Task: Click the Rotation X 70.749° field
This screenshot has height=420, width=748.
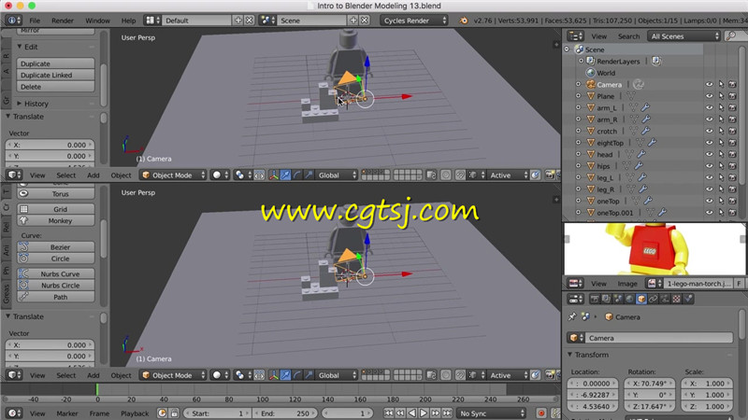Action: pyautogui.click(x=650, y=384)
